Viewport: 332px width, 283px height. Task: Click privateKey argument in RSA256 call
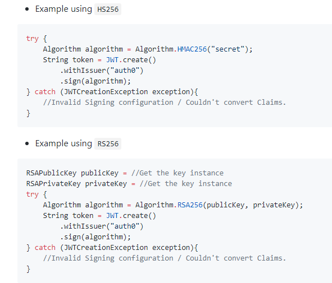pos(274,205)
